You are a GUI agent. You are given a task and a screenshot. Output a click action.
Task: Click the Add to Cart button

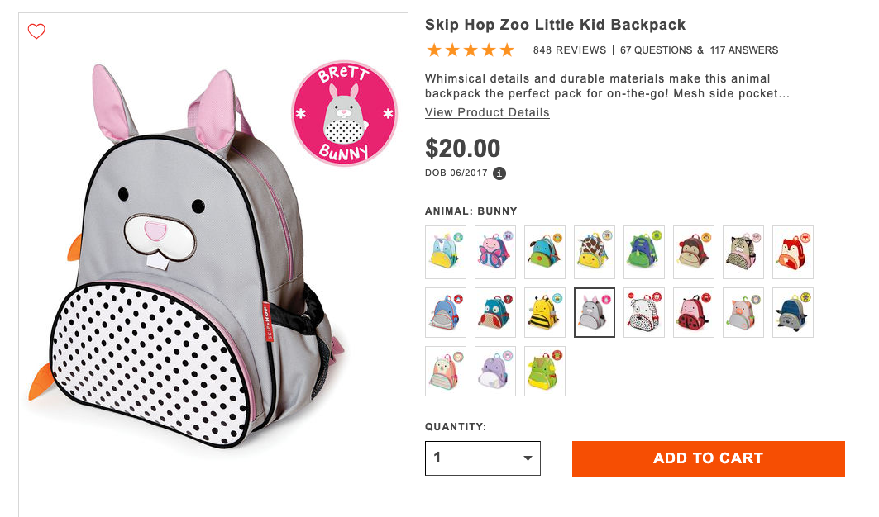tap(708, 458)
